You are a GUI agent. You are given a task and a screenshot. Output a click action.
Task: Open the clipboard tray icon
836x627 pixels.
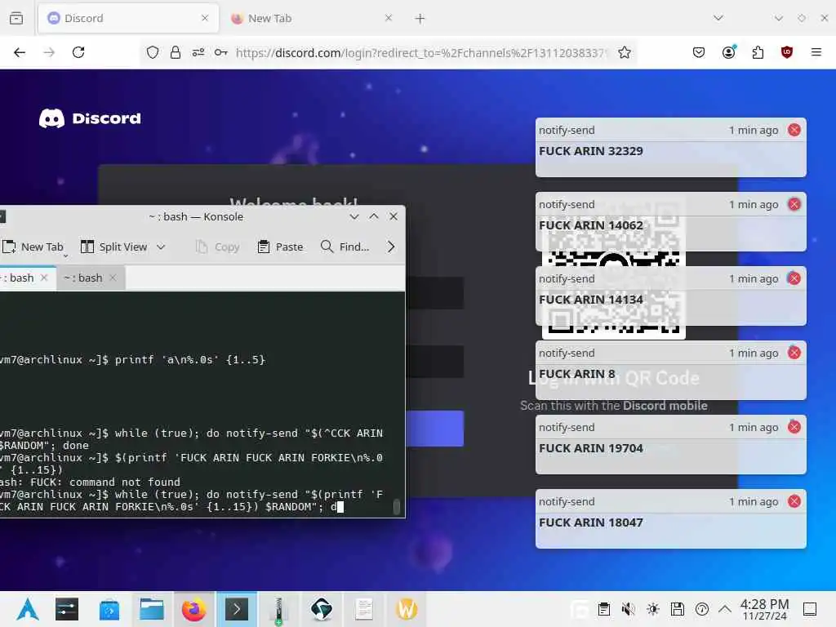[604, 609]
